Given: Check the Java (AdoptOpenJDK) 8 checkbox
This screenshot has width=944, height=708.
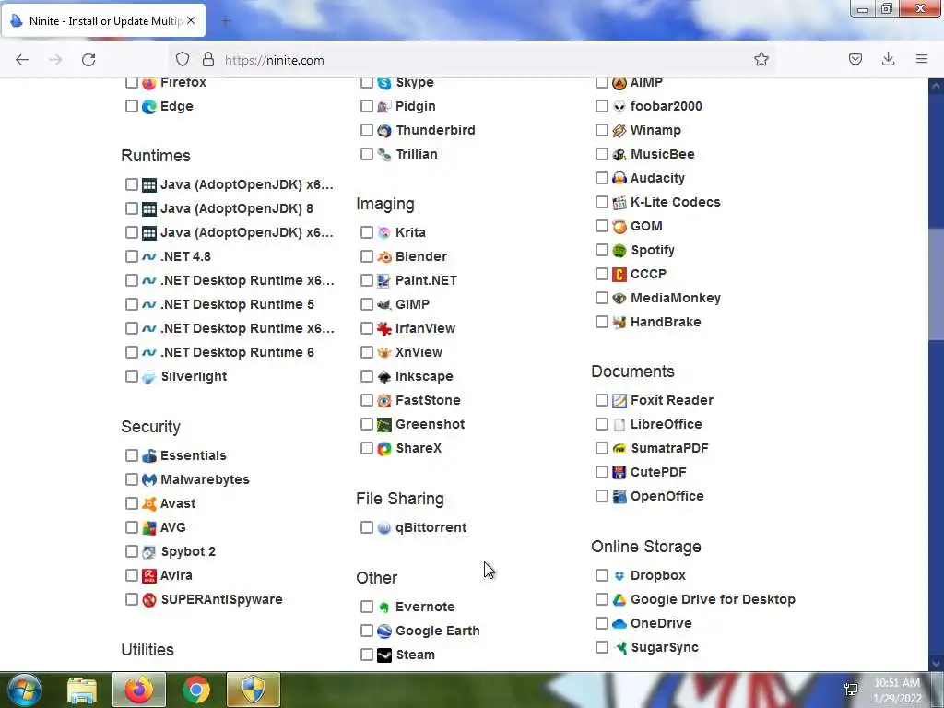Looking at the screenshot, I should pos(131,208).
